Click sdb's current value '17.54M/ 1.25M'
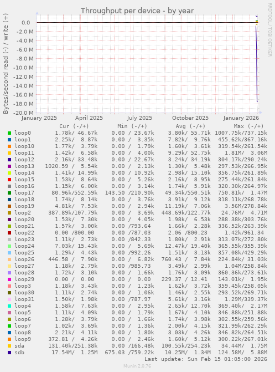The height and width of the screenshot is (372, 275). (74, 353)
